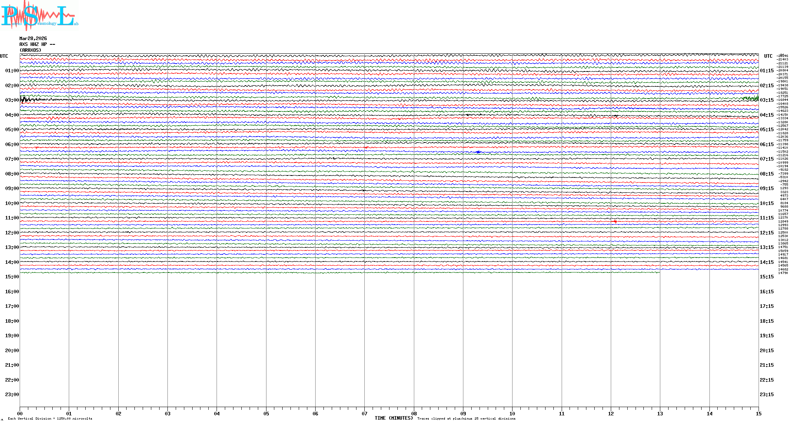
Task: Click the 05 minute tick label
Action: click(266, 414)
